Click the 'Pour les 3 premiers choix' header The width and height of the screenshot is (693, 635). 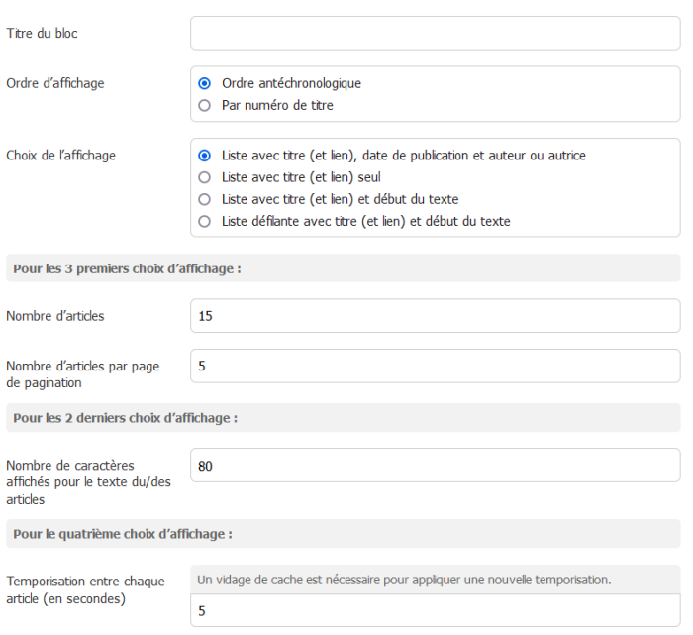[x=127, y=268]
